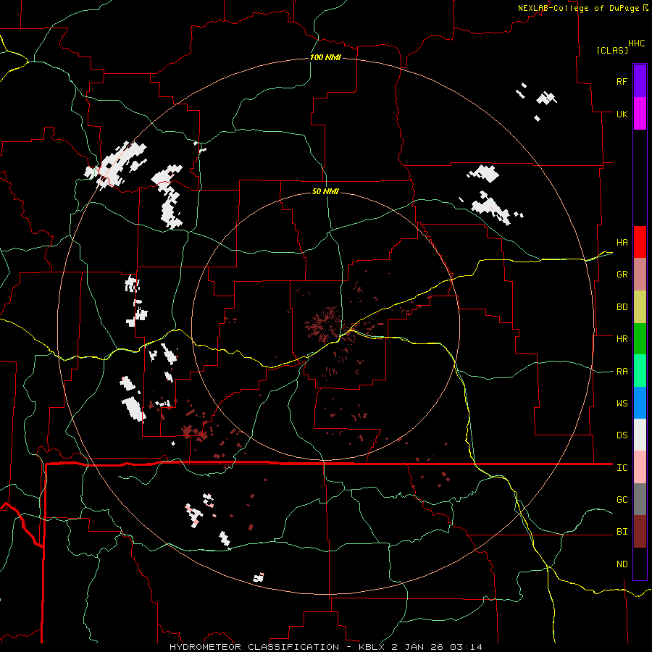Click the 03:14 timestamp
The height and width of the screenshot is (652, 652).
click(465, 647)
